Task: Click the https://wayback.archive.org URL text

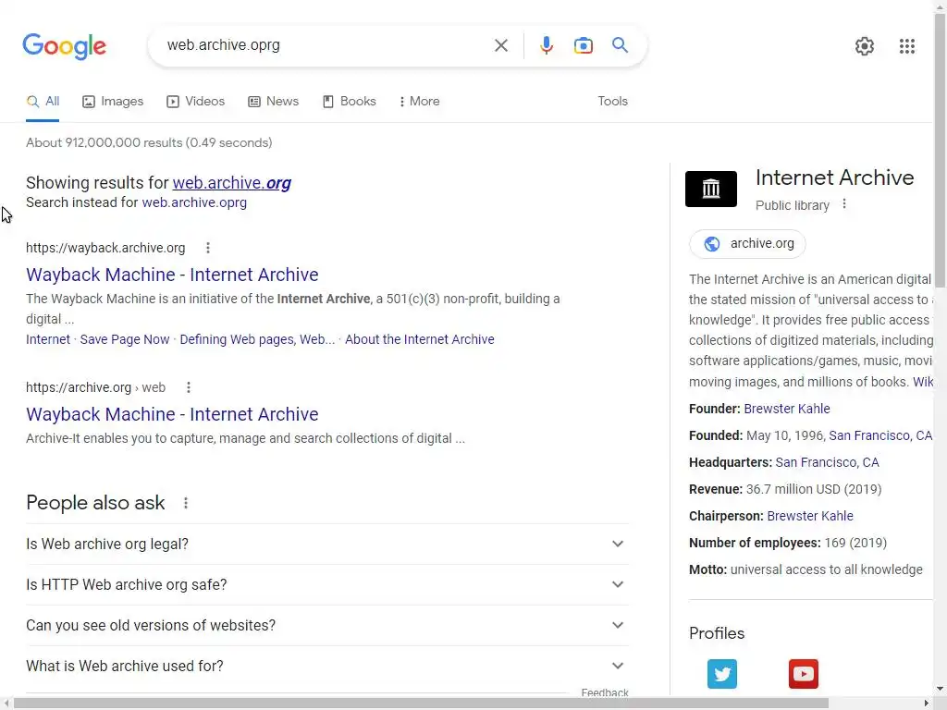Action: [105, 248]
